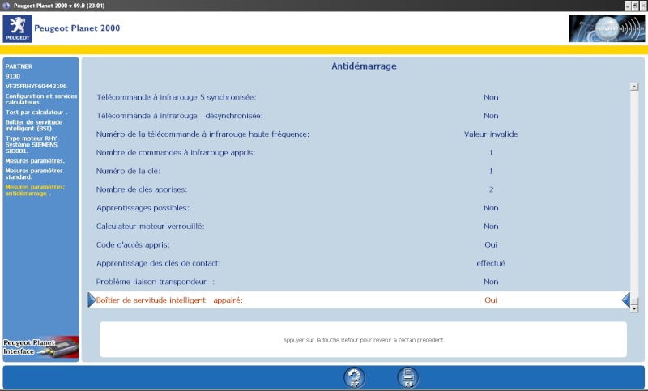Click the Appuyer sur la touche Retour message

click(363, 340)
